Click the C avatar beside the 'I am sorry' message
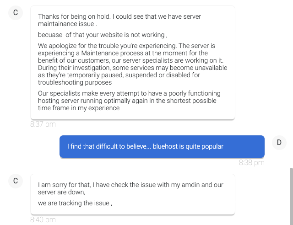The width and height of the screenshot is (293, 225). pyautogui.click(x=16, y=181)
